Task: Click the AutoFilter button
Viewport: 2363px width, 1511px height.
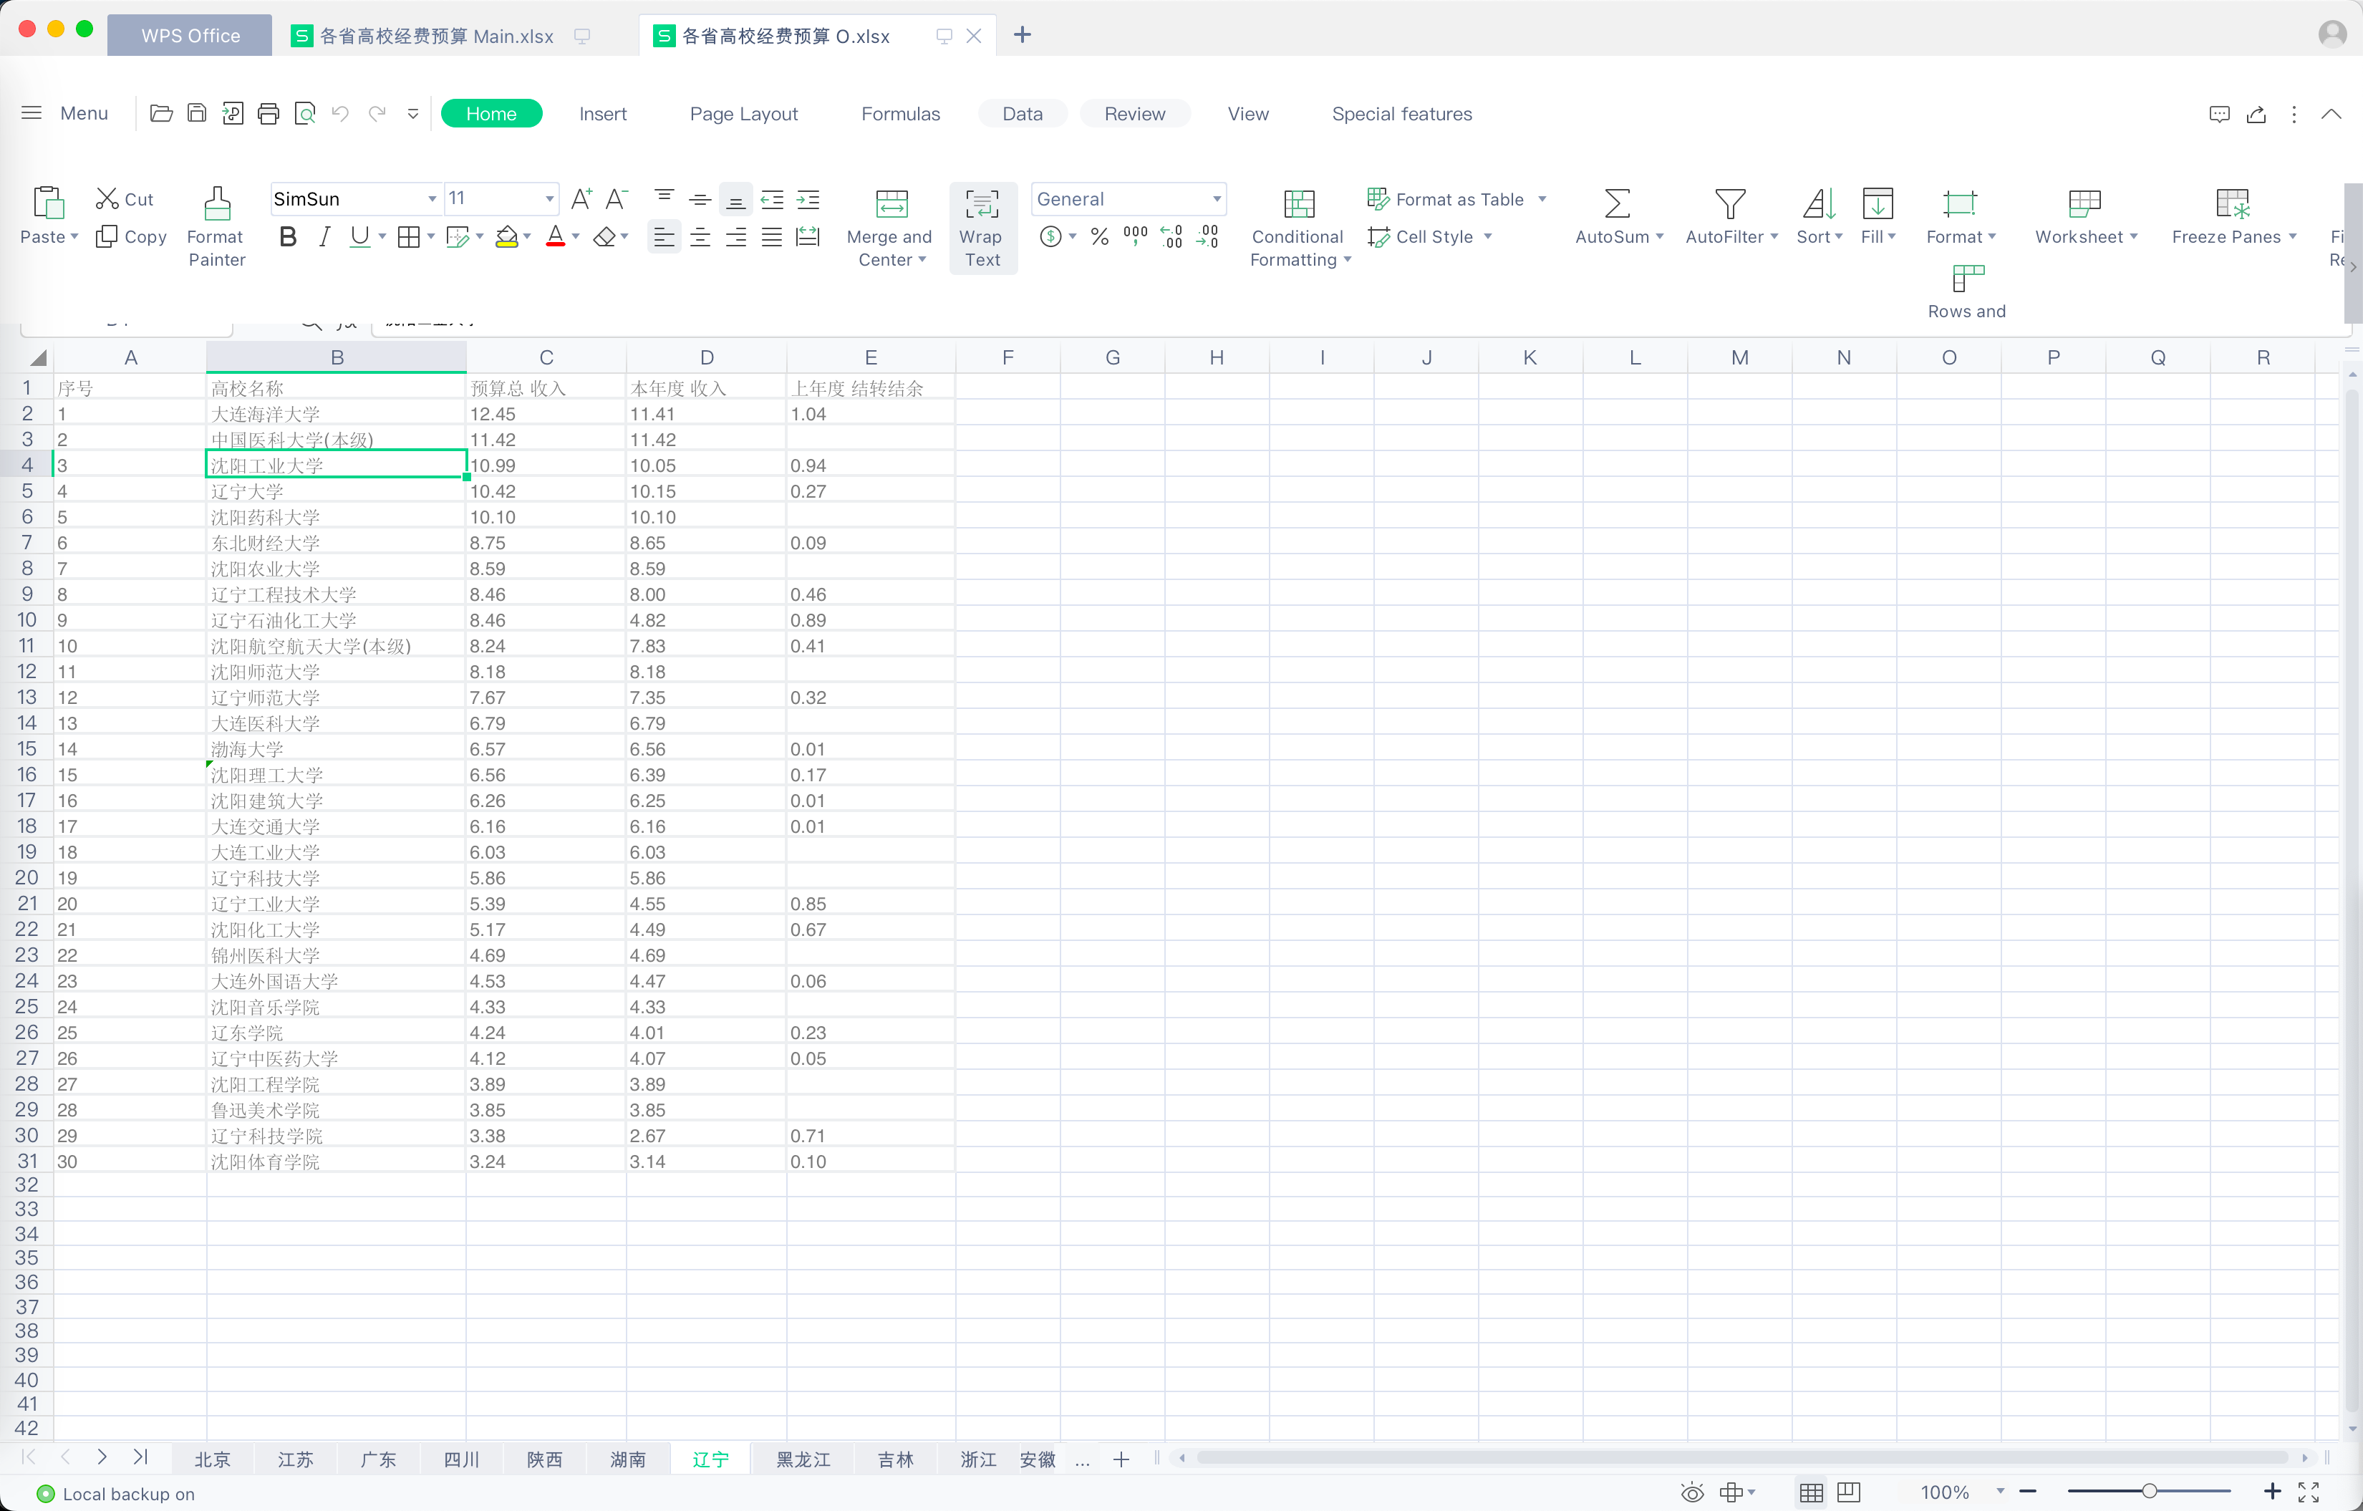Action: [x=1731, y=217]
